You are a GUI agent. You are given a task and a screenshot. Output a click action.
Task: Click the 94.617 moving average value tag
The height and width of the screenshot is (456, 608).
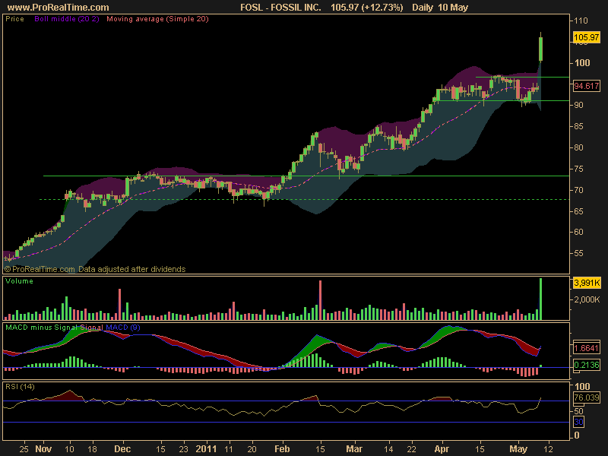(586, 86)
